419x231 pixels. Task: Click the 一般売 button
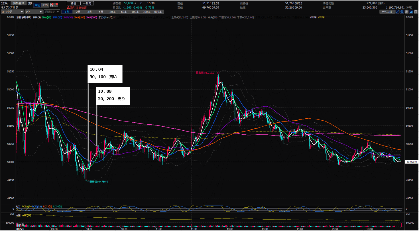(x=87, y=3)
